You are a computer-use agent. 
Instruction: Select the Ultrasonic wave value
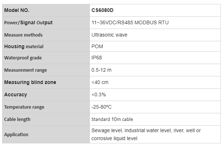tap(109, 35)
